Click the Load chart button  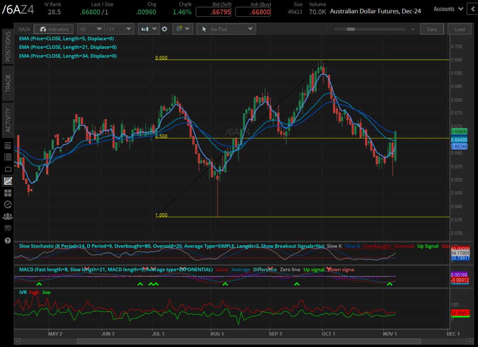coord(459,29)
